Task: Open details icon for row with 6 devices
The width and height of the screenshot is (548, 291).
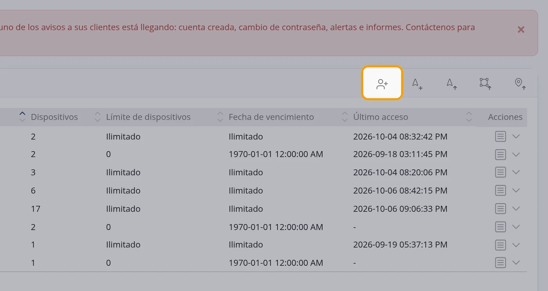Action: click(500, 191)
